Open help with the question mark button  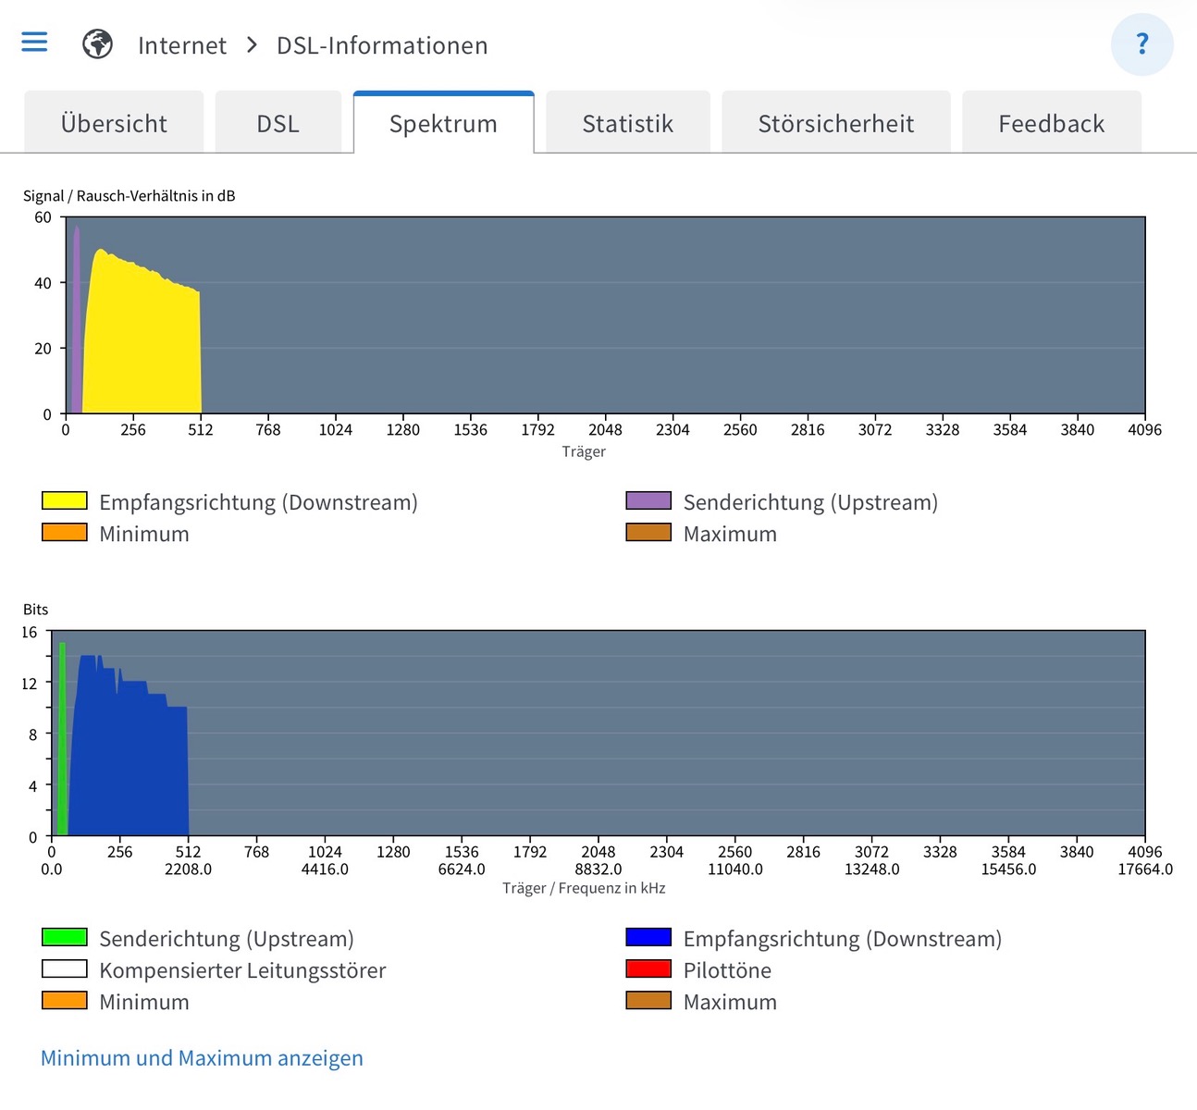(1141, 44)
